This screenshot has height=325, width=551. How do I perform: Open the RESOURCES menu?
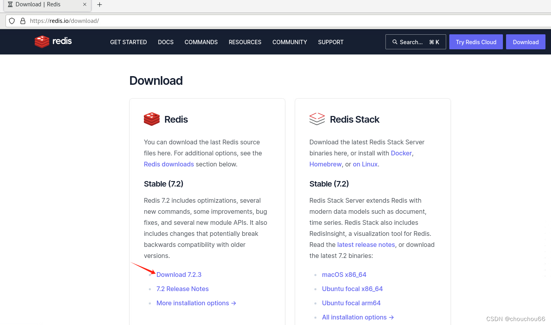[x=245, y=42]
